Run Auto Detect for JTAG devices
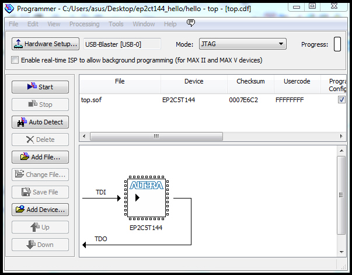The image size is (352, 275). click(x=40, y=122)
